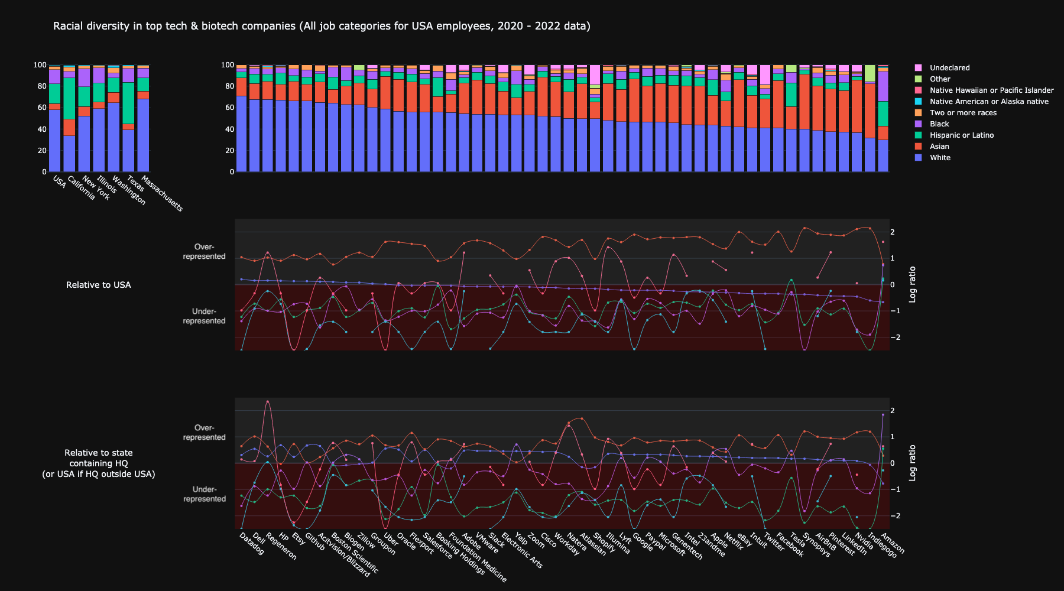Click the Datadog x-axis label
1064x591 pixels.
(252, 544)
